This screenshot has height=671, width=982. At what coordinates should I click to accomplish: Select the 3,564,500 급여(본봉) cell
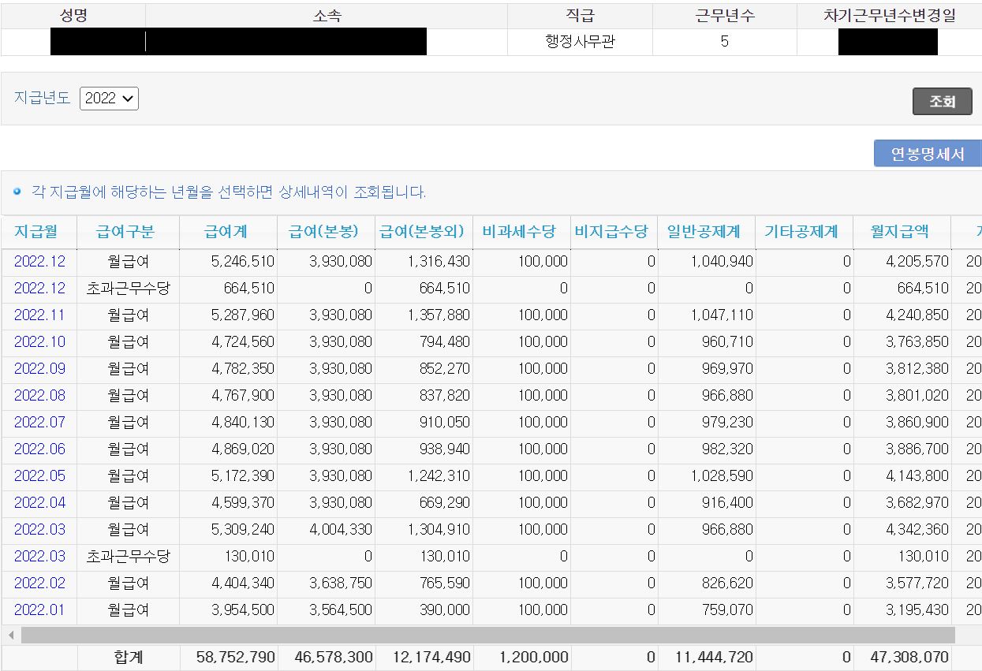coord(327,609)
